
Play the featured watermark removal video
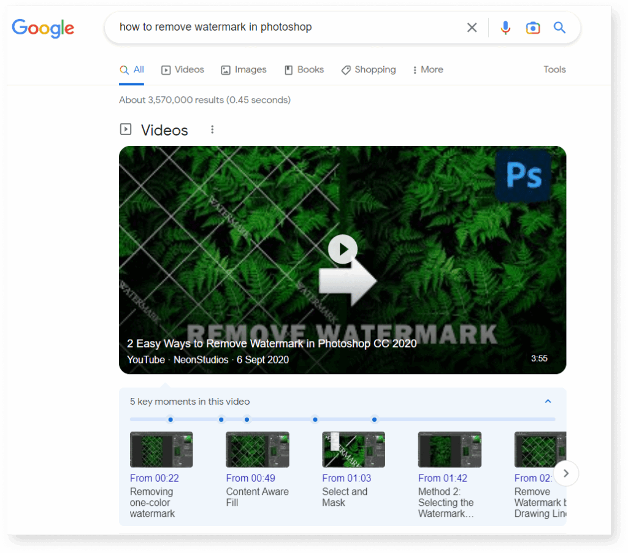(x=342, y=249)
